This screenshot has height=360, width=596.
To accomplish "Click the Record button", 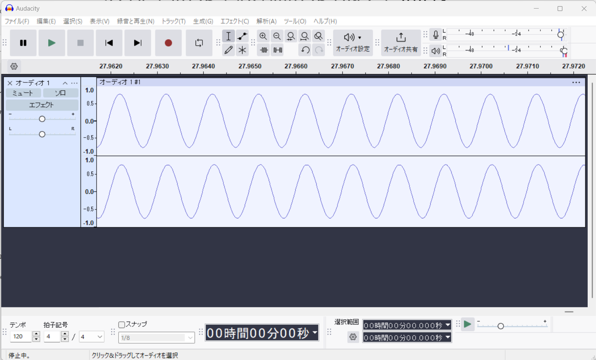I will [168, 43].
